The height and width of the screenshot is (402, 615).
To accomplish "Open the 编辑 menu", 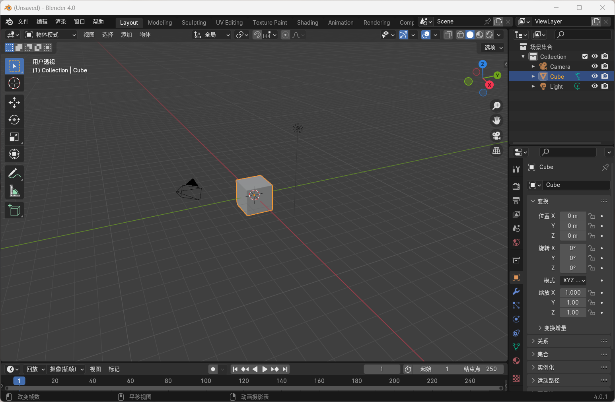I will pos(42,22).
